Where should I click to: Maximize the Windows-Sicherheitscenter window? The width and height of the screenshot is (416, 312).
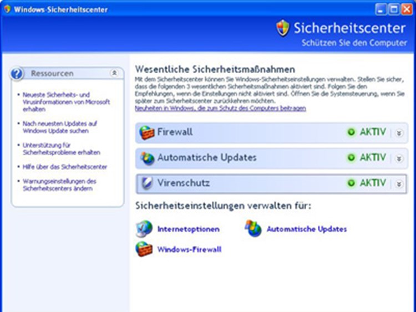394,10
